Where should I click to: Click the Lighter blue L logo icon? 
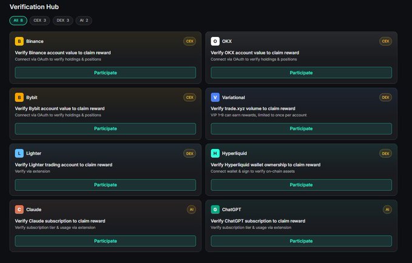pyautogui.click(x=19, y=153)
